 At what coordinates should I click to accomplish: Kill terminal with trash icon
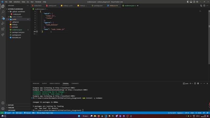tap(198, 84)
